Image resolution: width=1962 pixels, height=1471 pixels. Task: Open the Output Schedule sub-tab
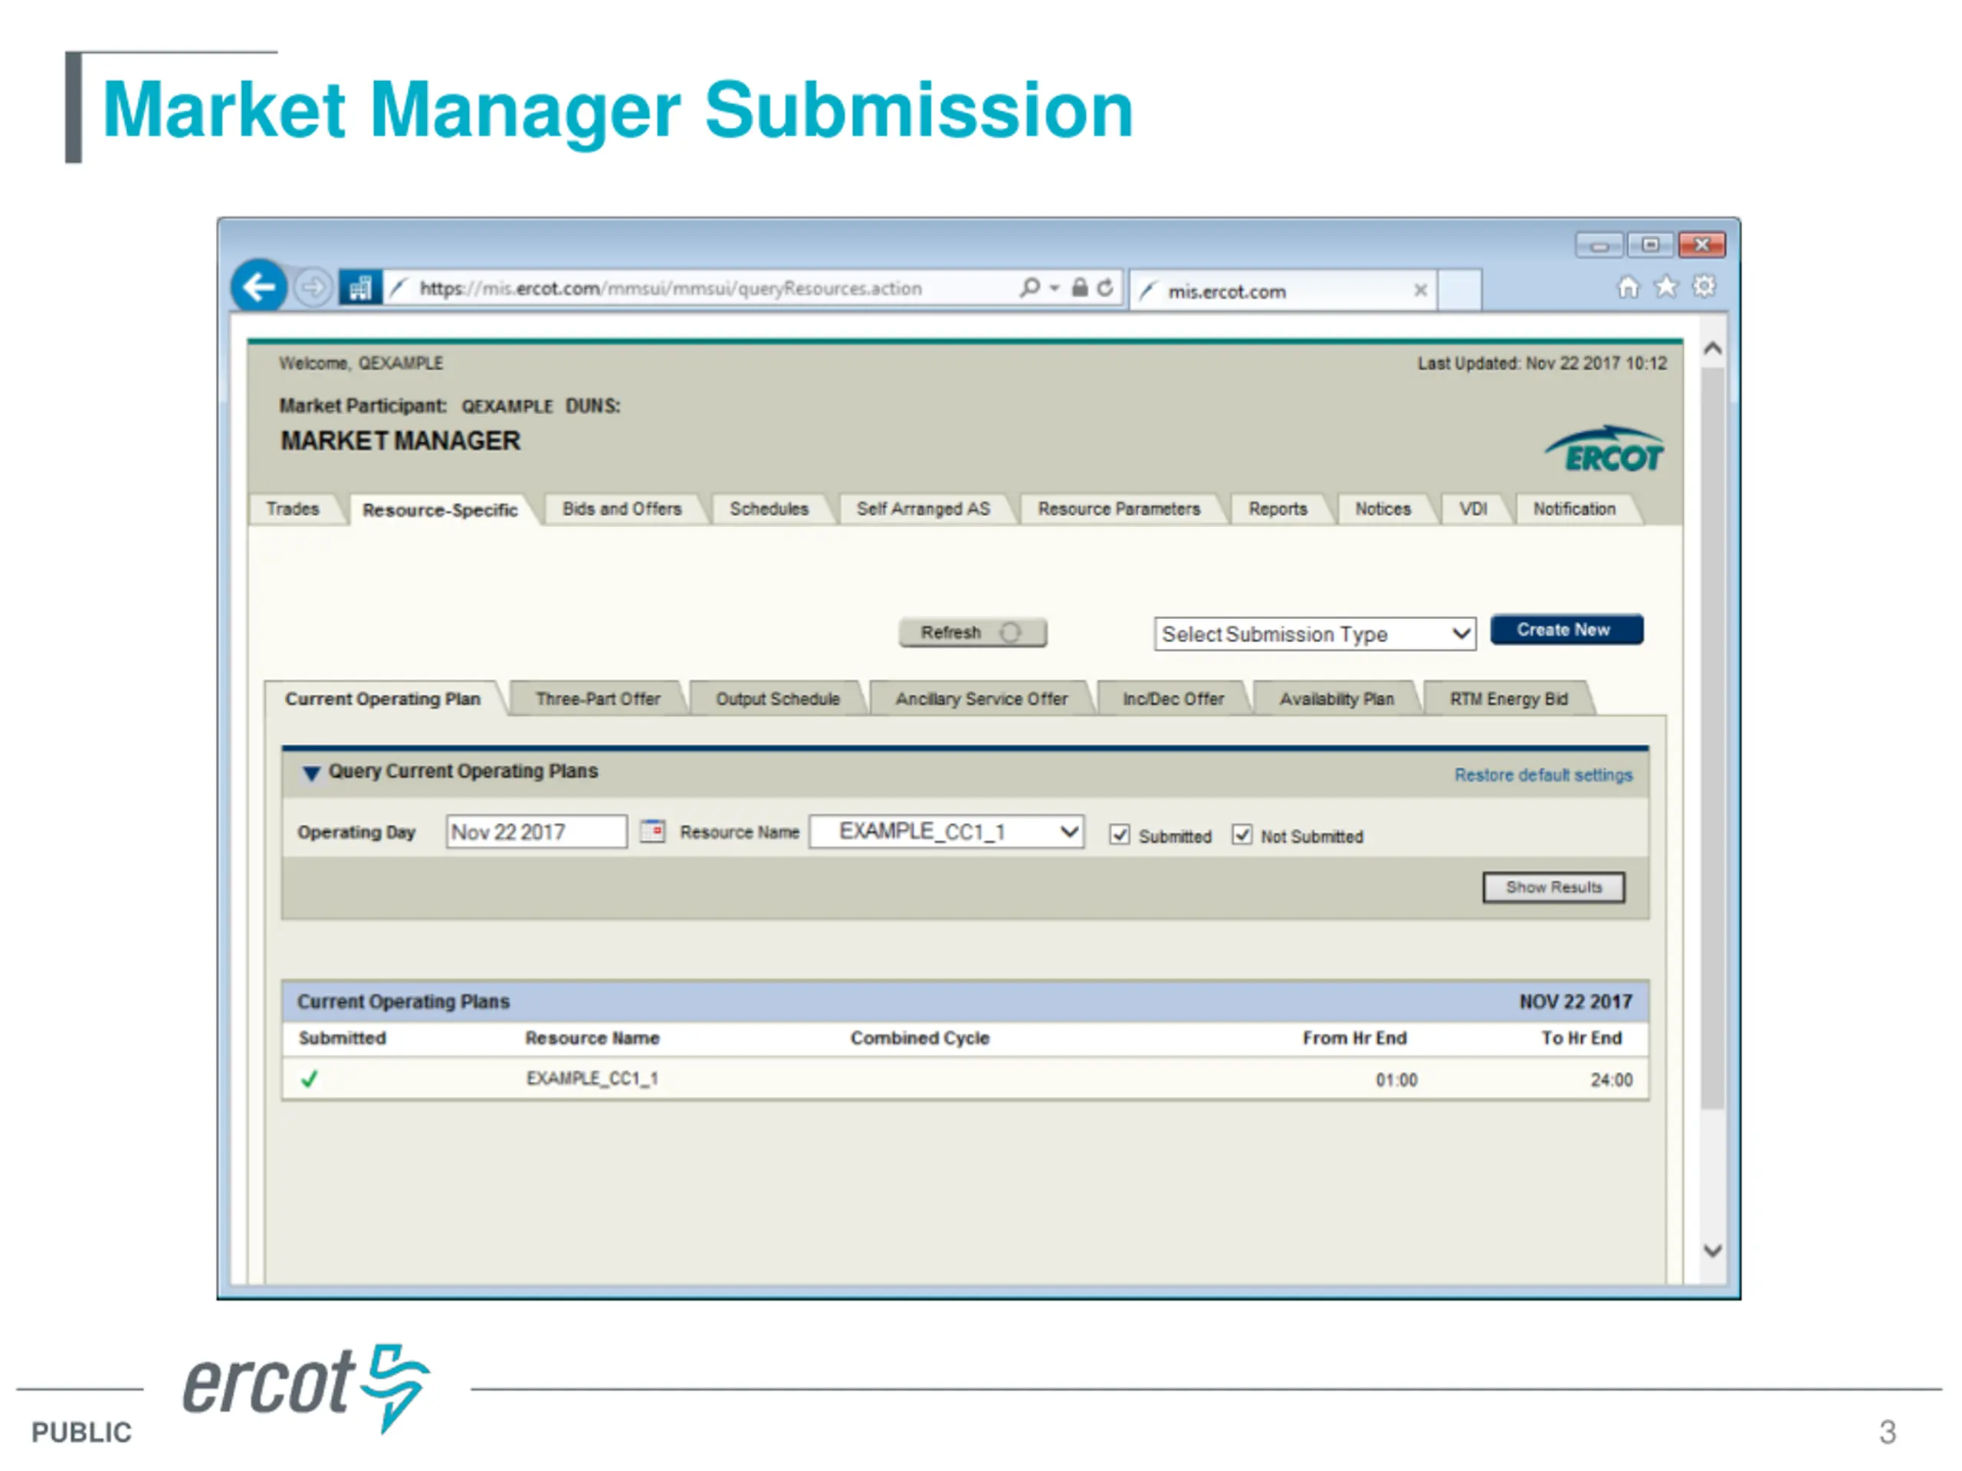(x=778, y=699)
